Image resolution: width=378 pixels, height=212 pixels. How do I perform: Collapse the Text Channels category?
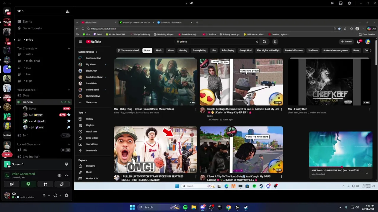(x=27, y=49)
